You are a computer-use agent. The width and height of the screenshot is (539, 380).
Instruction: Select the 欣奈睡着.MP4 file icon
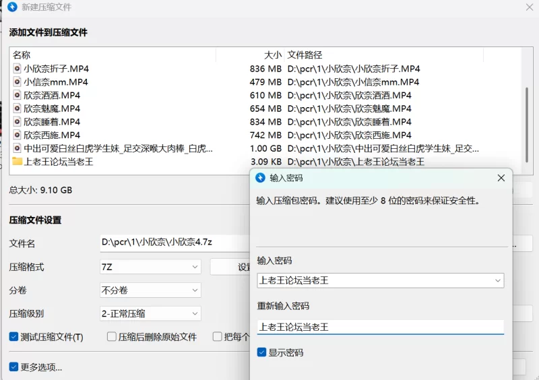(17, 122)
